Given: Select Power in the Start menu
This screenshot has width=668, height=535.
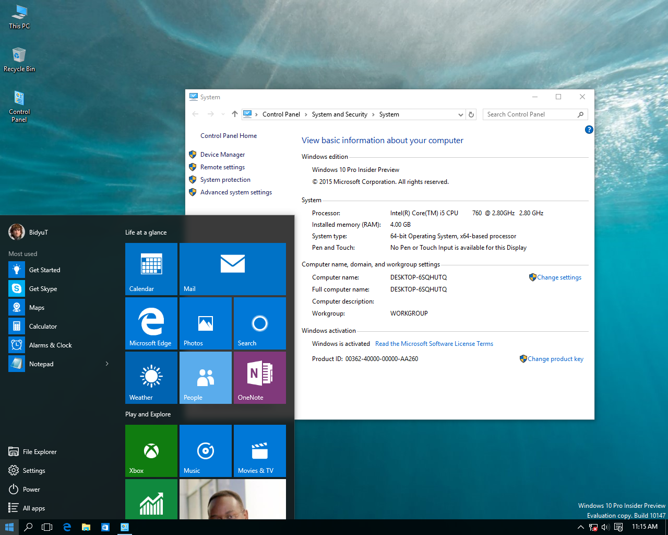Looking at the screenshot, I should click(x=31, y=489).
